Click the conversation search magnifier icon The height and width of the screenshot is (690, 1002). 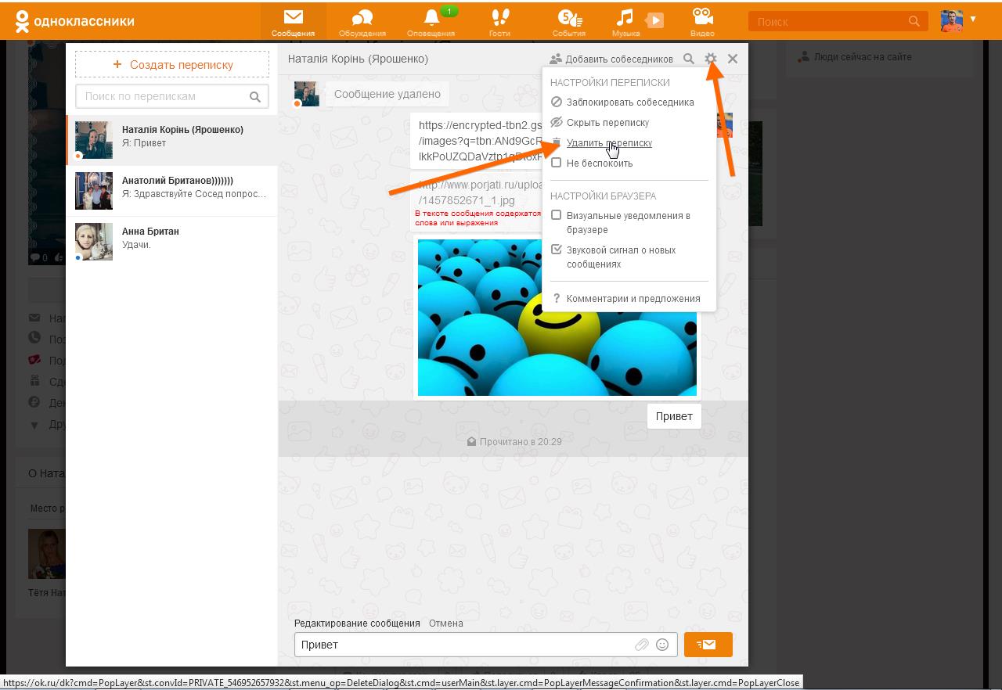(x=255, y=97)
